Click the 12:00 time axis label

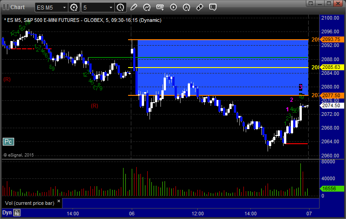197,214
